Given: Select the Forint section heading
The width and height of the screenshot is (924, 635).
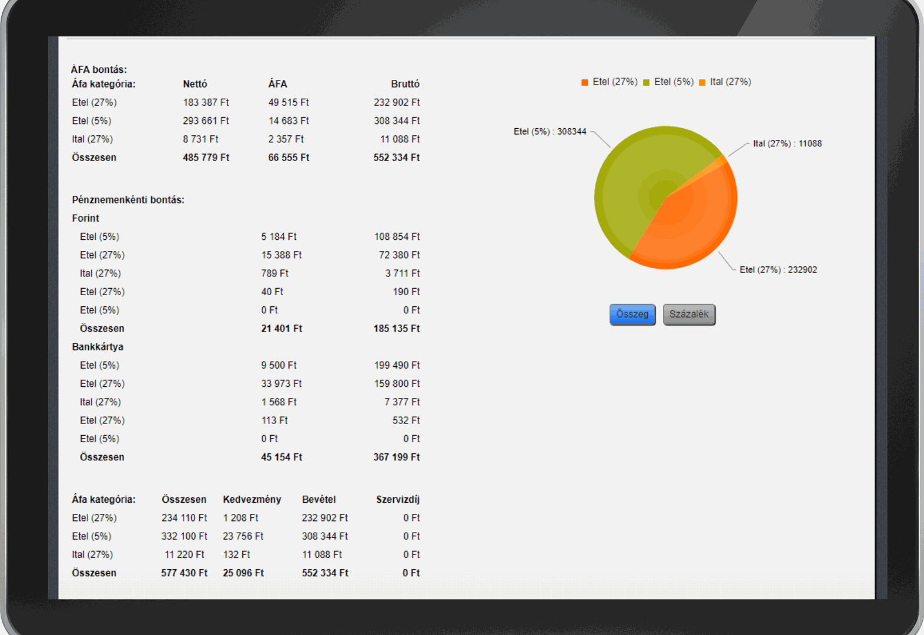Looking at the screenshot, I should 85,218.
